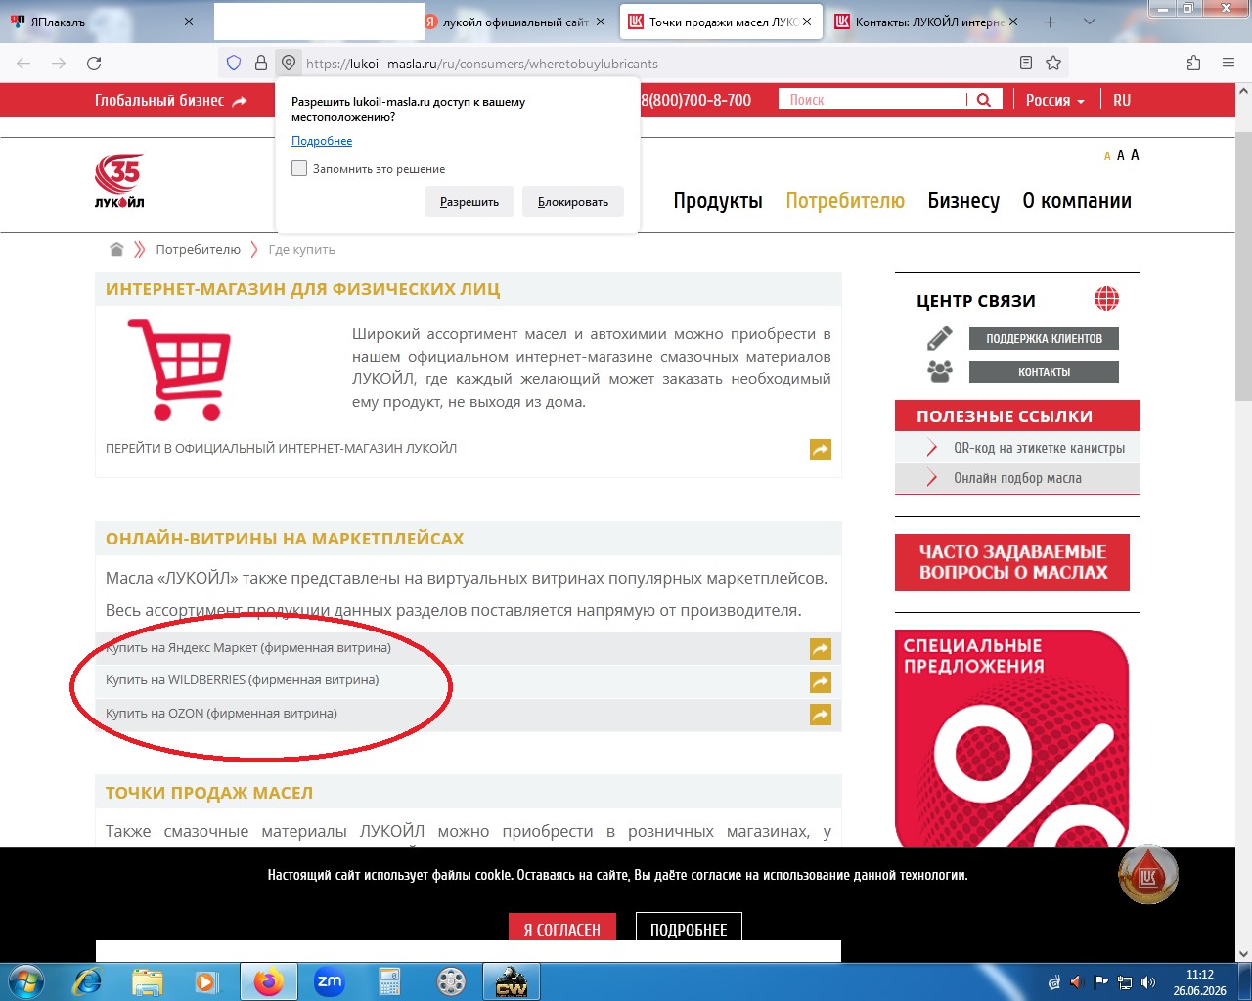Viewport: 1252px width, 1001px height.
Task: Open Купить на Яндекс Маркет link
Action: pos(248,648)
